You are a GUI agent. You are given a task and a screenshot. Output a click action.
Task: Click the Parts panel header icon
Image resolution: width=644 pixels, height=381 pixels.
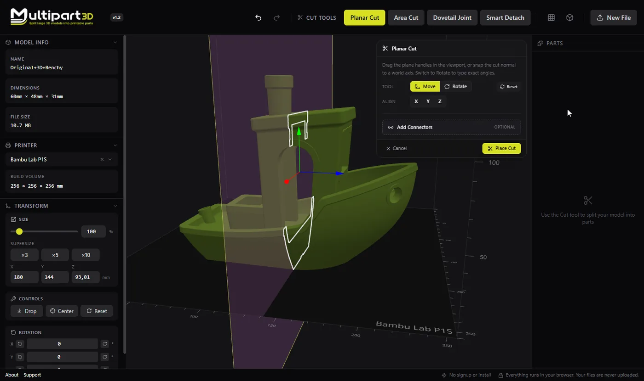[x=540, y=43]
